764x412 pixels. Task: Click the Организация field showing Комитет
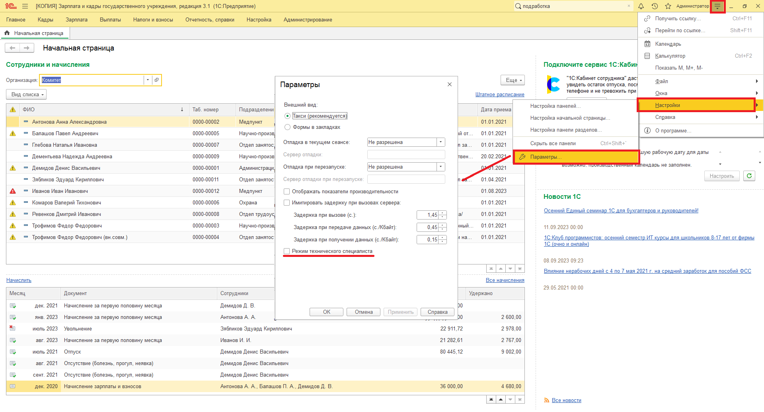(92, 80)
